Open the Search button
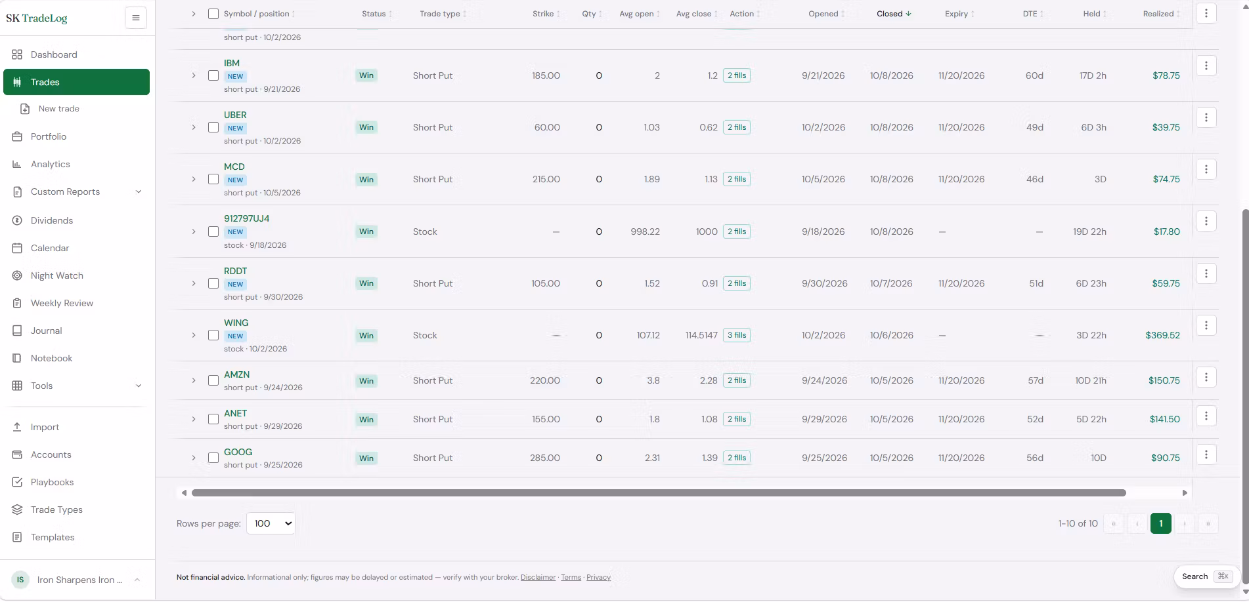This screenshot has width=1249, height=602. coord(1207,576)
